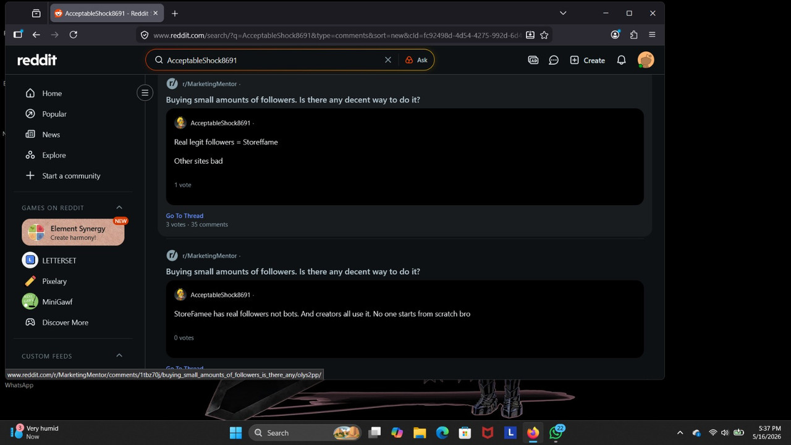The width and height of the screenshot is (791, 445).
Task: Open the taskbar clock and date
Action: (768, 433)
